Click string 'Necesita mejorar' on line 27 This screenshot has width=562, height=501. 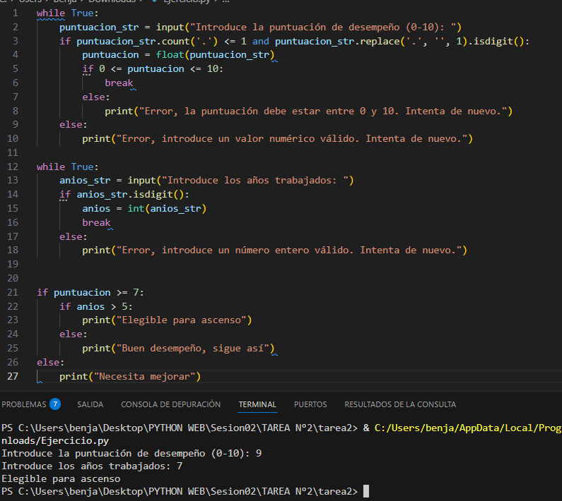click(144, 376)
